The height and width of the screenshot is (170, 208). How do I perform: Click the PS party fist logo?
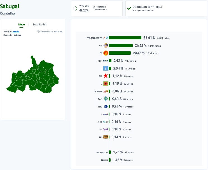pos(106,53)
